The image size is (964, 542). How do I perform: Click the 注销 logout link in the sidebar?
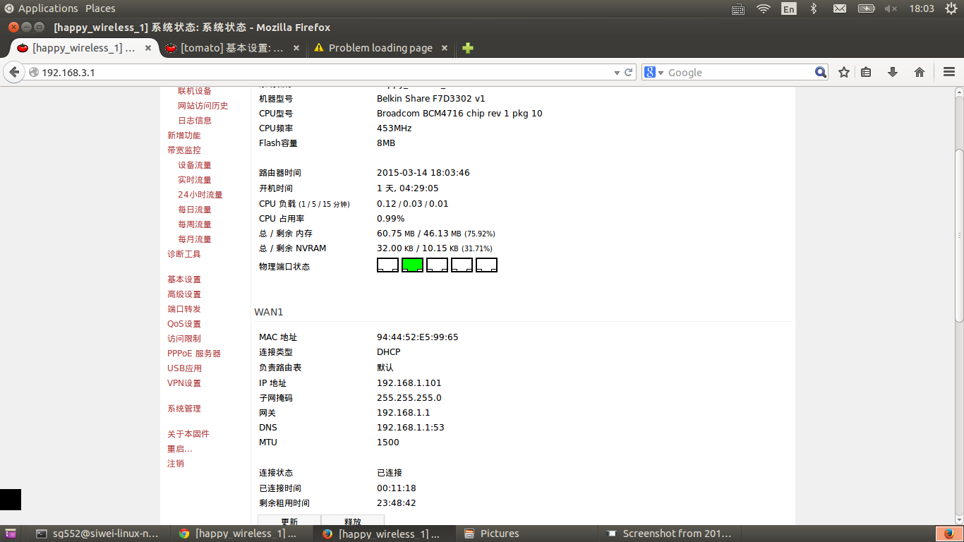[175, 463]
